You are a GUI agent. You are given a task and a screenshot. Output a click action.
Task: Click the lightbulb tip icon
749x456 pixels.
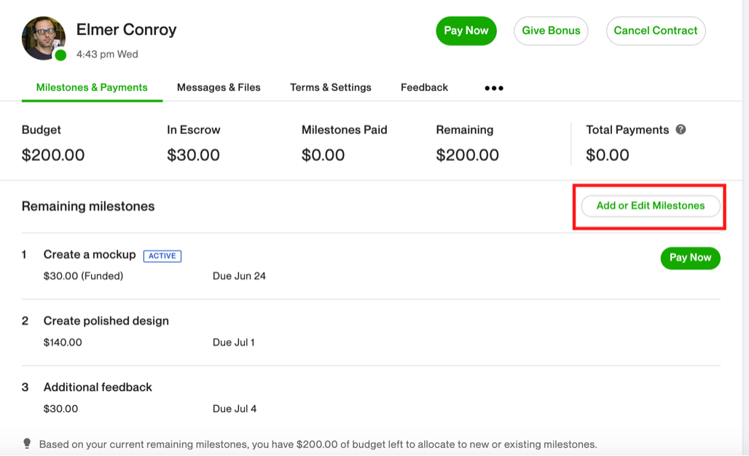pos(27,444)
